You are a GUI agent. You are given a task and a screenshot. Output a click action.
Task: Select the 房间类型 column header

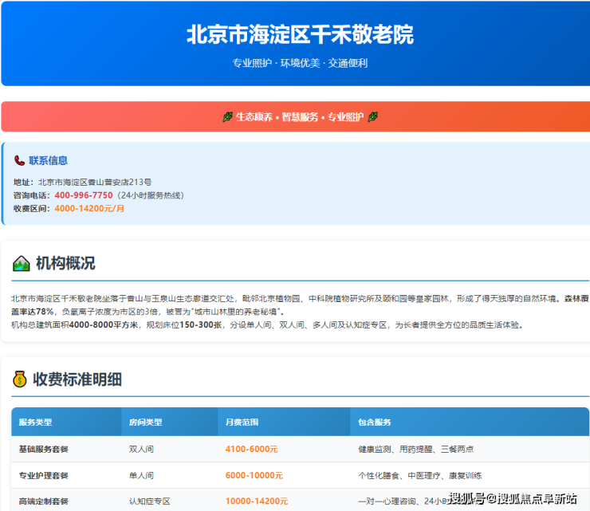click(x=145, y=423)
